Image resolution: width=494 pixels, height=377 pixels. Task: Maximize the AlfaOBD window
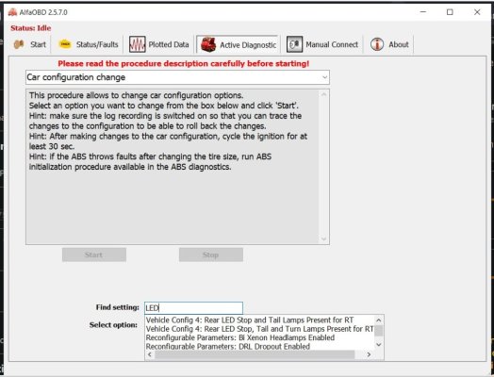[x=450, y=12]
